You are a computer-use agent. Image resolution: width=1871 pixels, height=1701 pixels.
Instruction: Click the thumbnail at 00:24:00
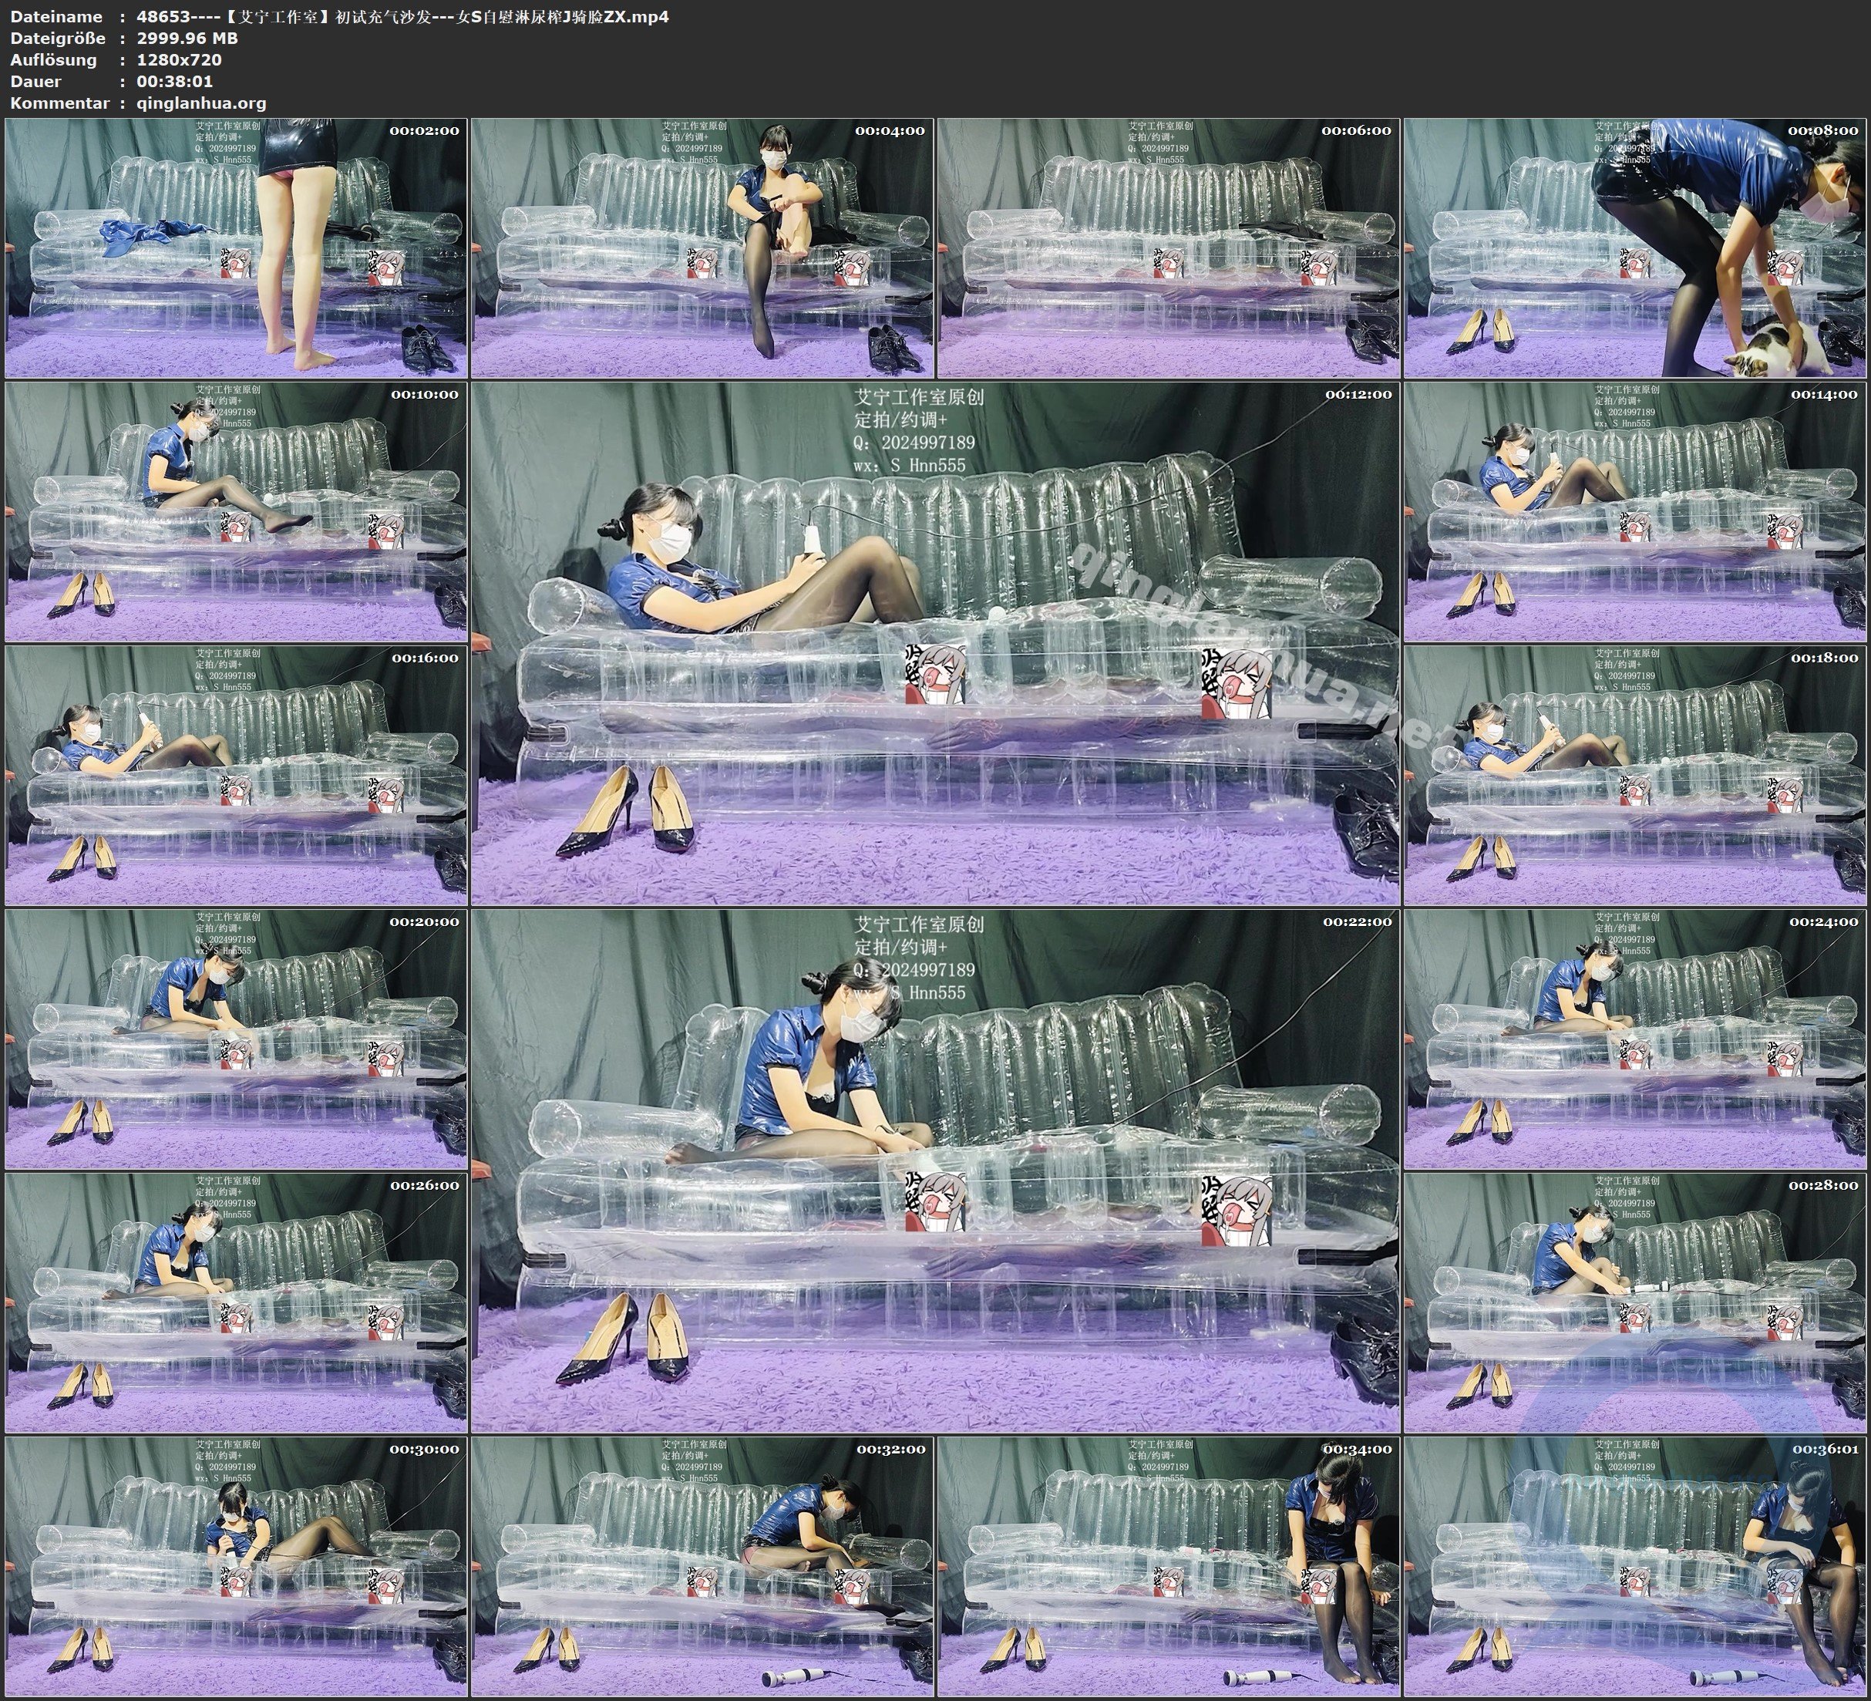(1634, 1039)
